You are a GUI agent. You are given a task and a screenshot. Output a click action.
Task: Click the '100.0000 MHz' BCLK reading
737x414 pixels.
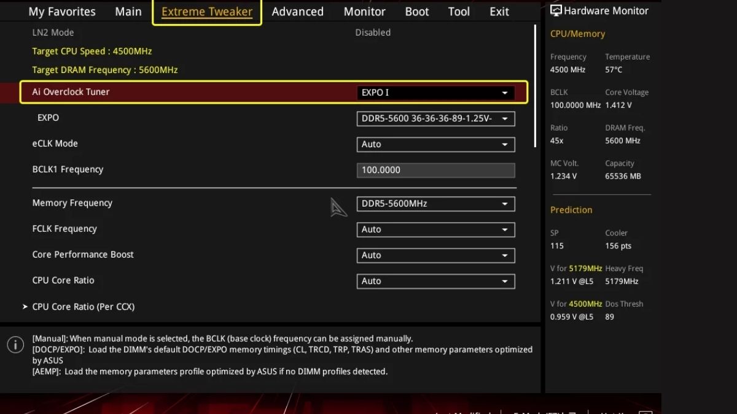(575, 105)
